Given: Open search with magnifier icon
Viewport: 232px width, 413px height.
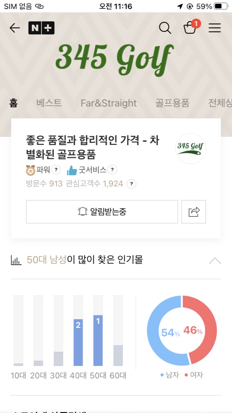Looking at the screenshot, I should pos(165,28).
